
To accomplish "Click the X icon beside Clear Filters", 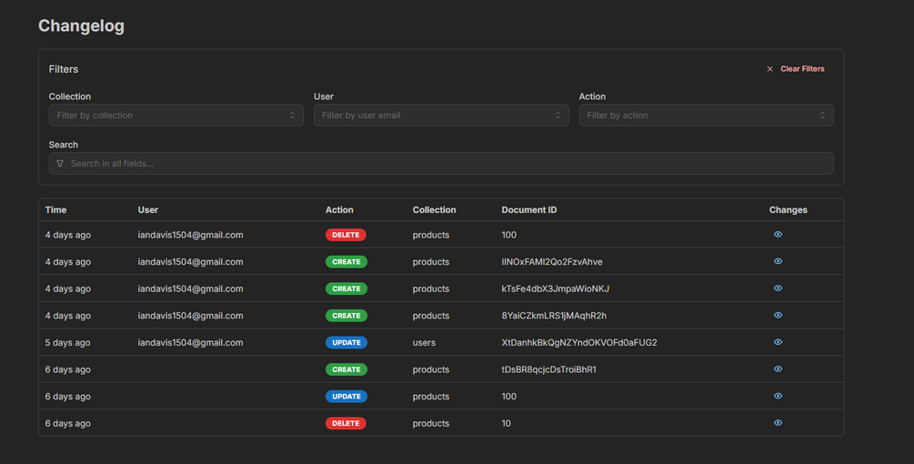I will pos(769,69).
